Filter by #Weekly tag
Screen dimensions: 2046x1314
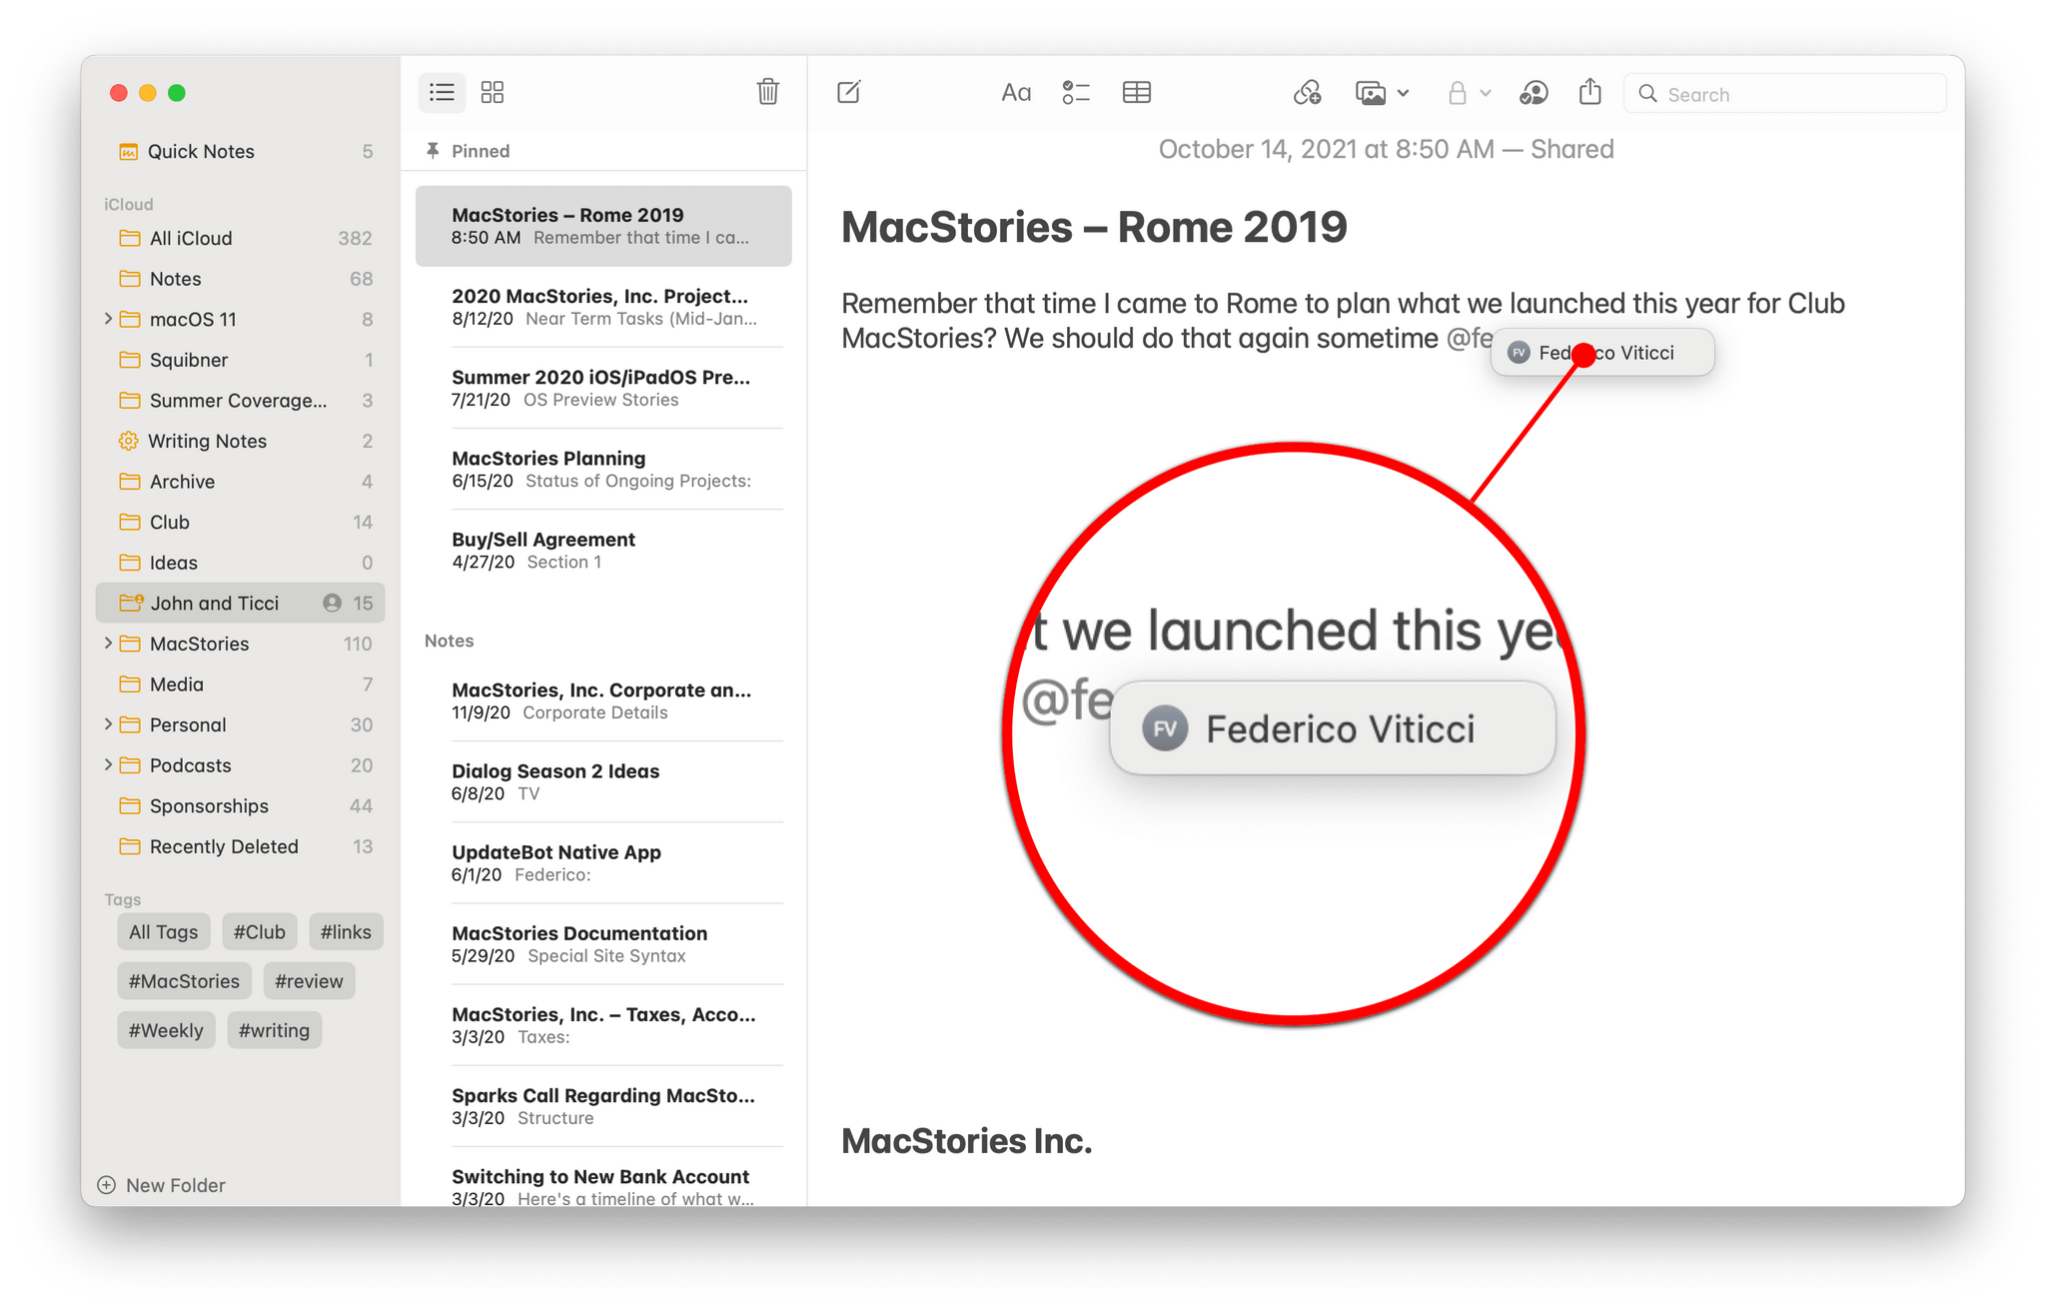(x=166, y=1030)
